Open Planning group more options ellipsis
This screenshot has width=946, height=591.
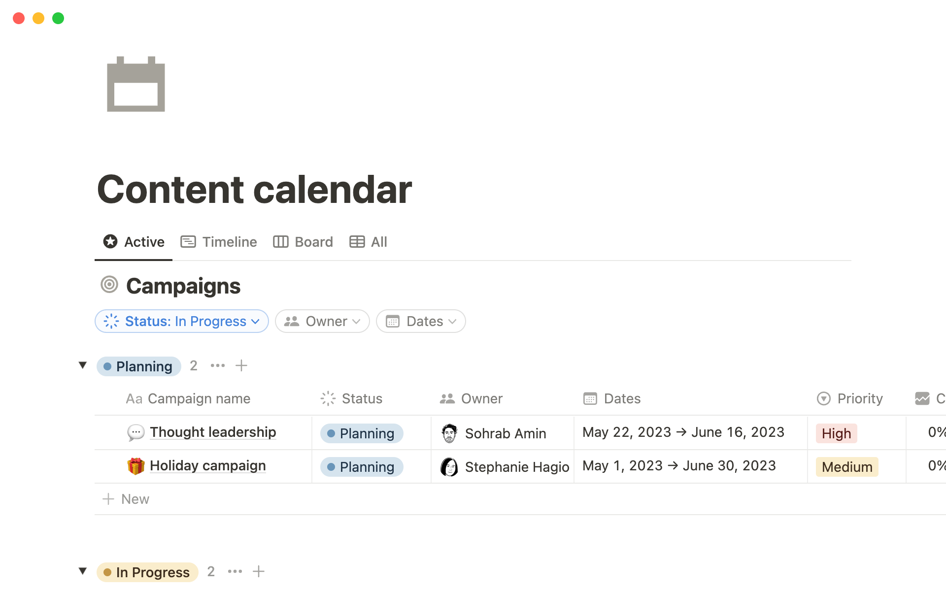click(x=217, y=365)
